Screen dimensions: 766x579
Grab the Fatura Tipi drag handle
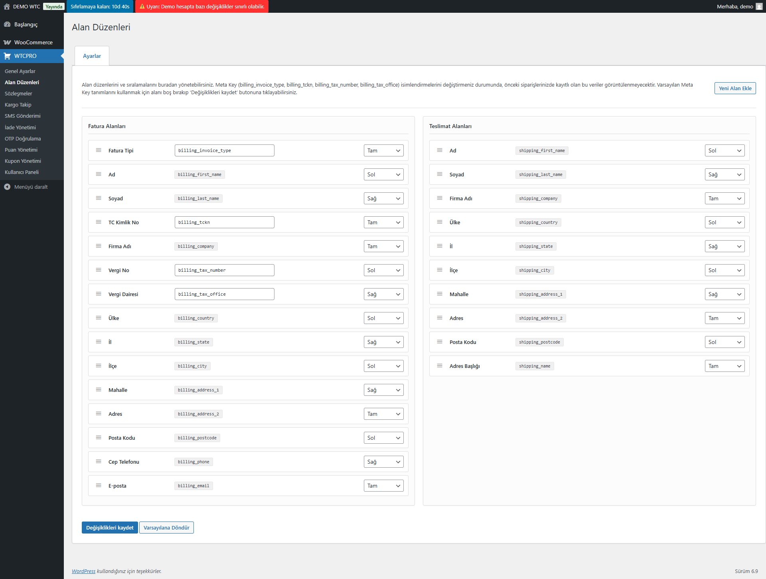pyautogui.click(x=99, y=150)
